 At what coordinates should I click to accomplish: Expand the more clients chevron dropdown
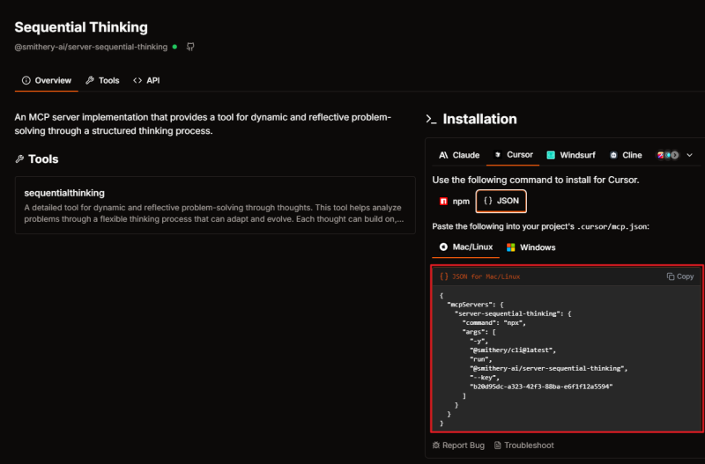pos(689,155)
